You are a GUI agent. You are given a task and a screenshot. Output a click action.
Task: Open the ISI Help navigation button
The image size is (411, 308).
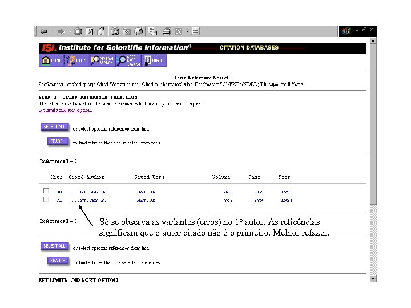[77, 60]
